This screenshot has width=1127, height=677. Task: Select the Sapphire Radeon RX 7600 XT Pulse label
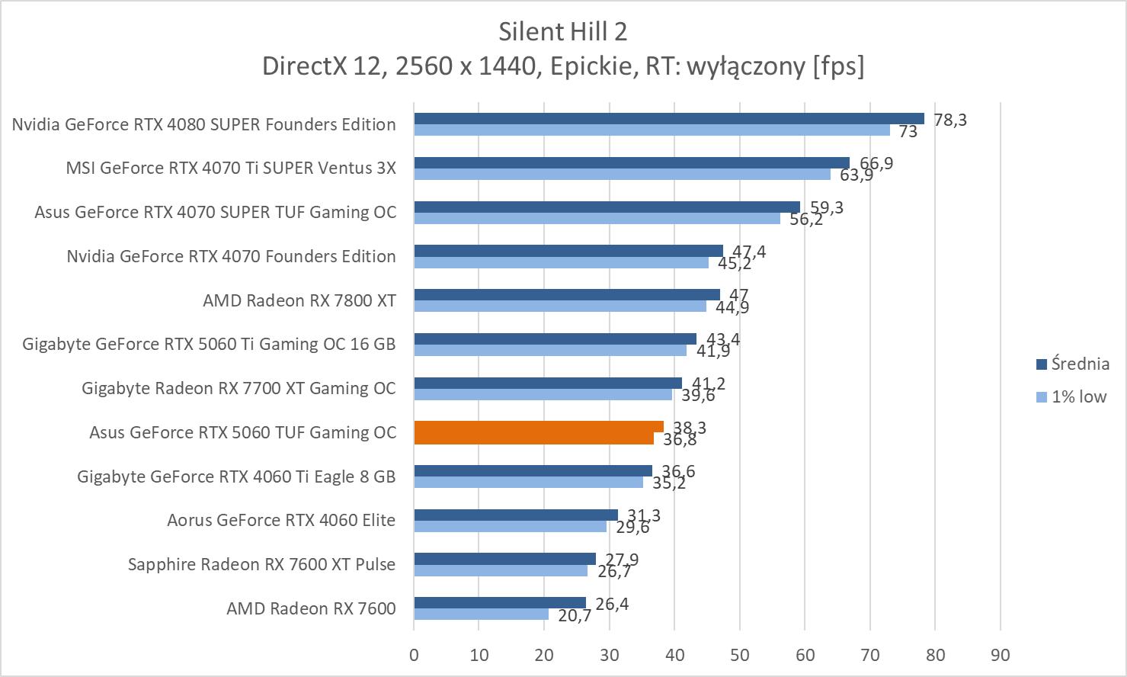pyautogui.click(x=261, y=564)
